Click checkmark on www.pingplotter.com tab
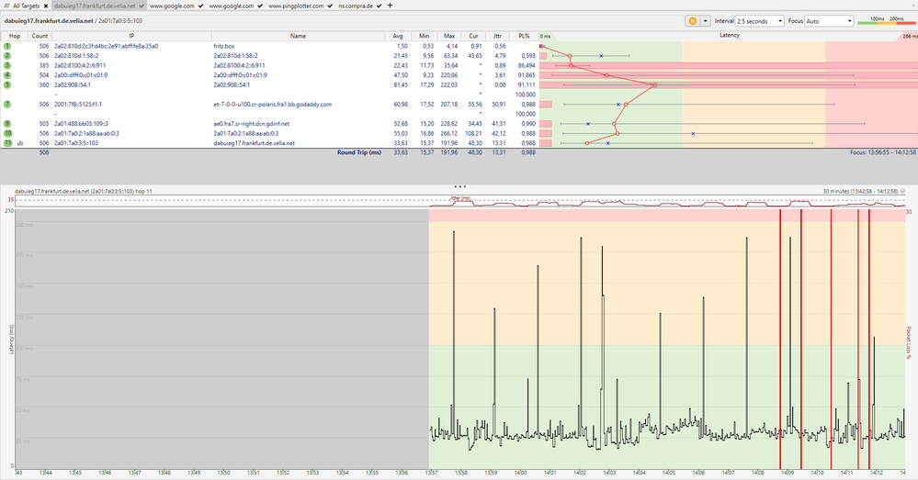 (x=329, y=6)
